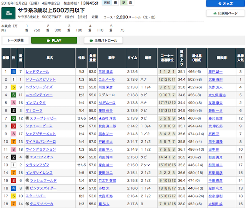Screen dimensions: 246x208
Task: Open horse エスコフィオン link
Action: [42, 157]
